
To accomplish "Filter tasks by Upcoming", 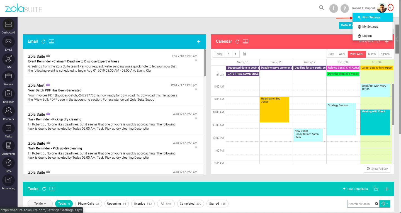I will (117, 204).
